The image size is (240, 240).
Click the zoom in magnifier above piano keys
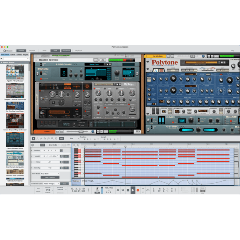coord(78,145)
